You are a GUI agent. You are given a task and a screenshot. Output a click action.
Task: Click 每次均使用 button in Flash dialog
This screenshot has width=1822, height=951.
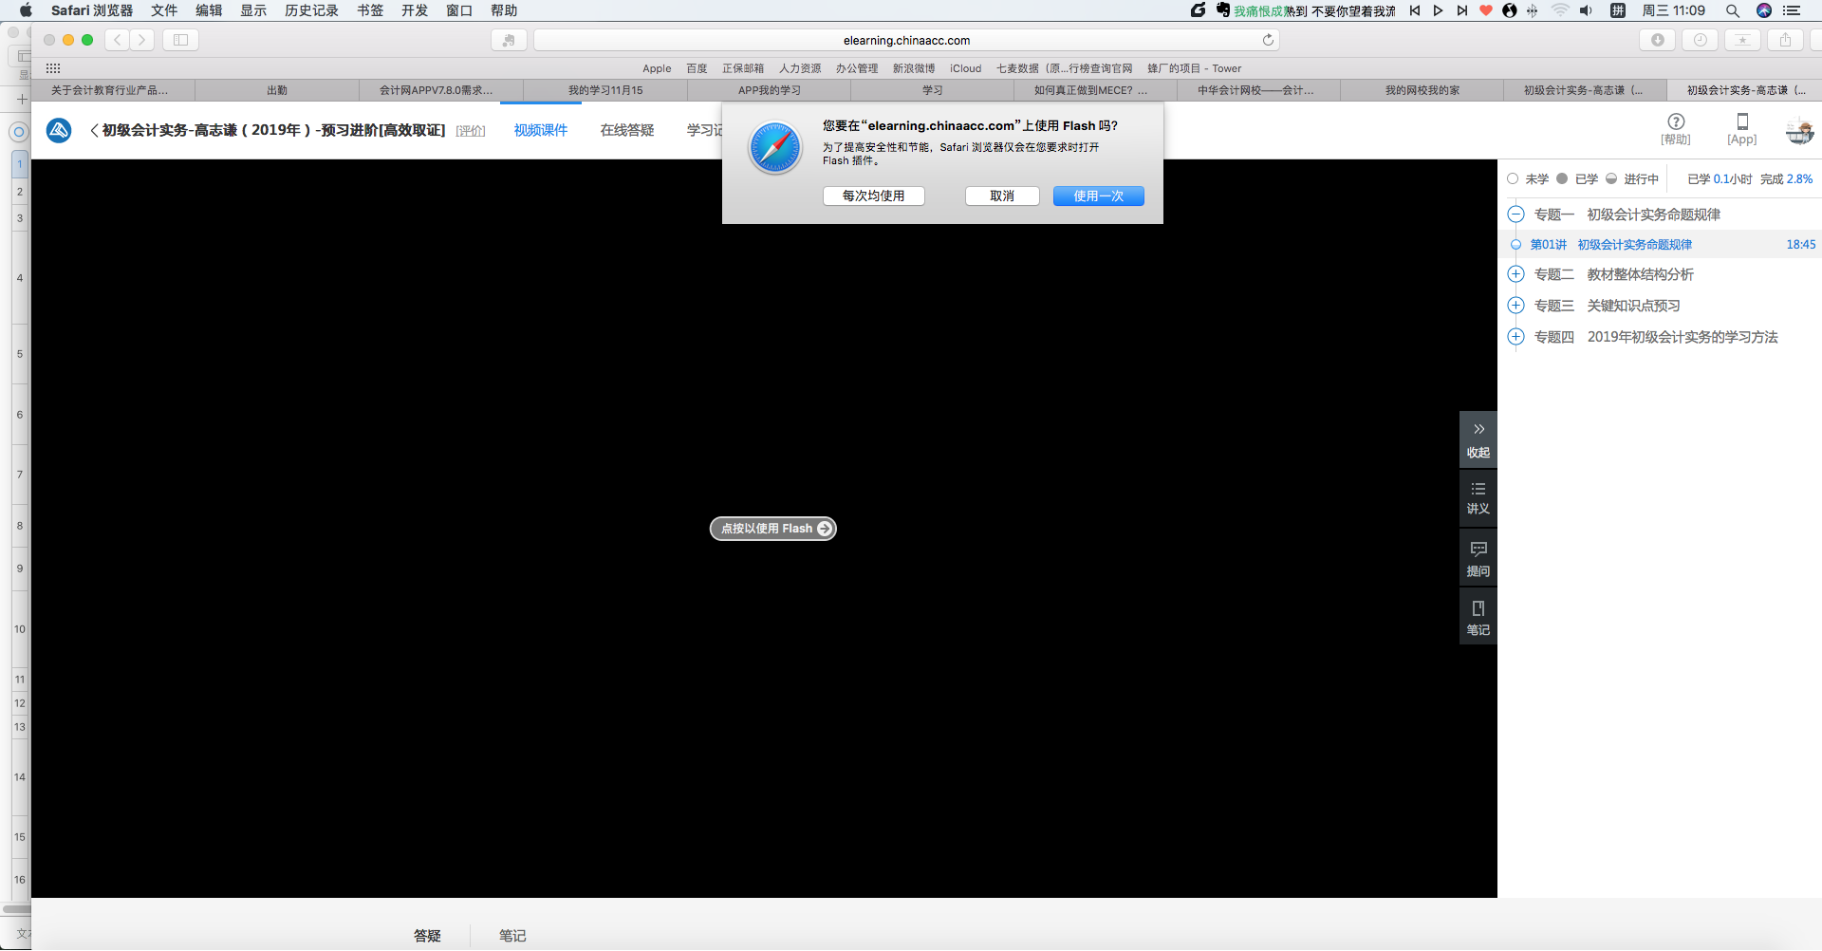pyautogui.click(x=873, y=196)
